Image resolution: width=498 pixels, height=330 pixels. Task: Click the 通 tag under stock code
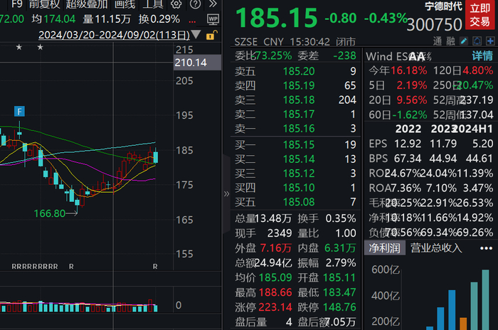(x=438, y=41)
